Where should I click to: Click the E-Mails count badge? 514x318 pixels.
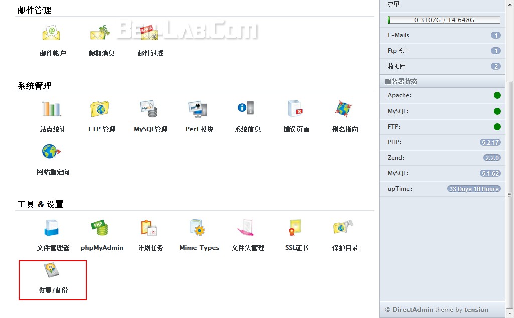coord(495,35)
